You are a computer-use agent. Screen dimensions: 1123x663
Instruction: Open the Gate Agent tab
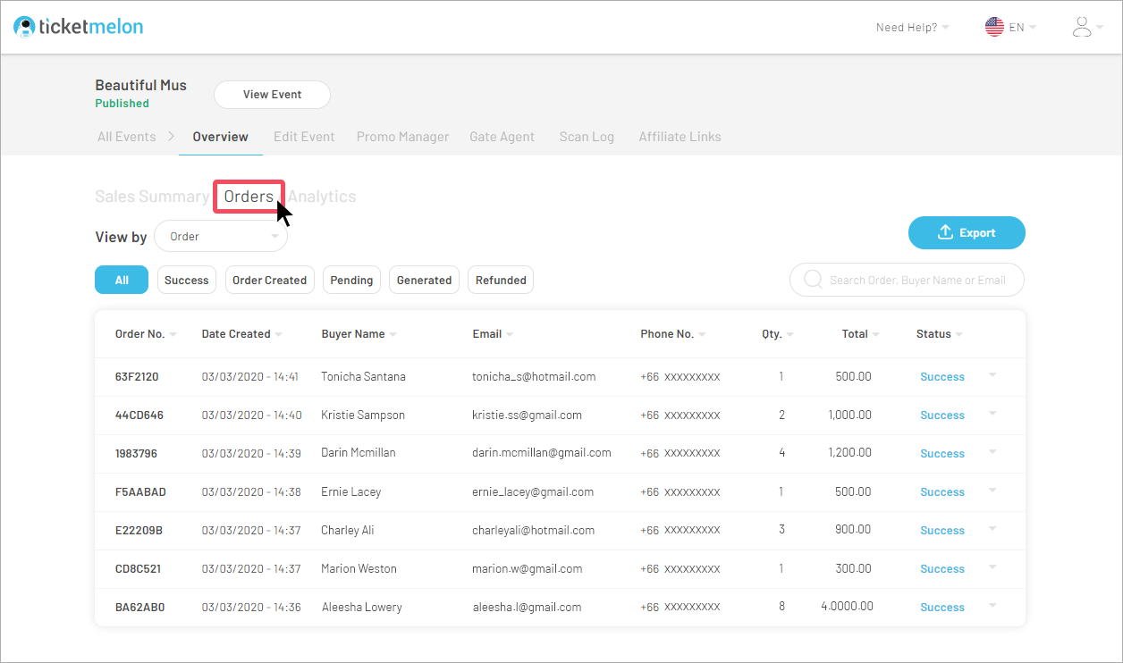click(502, 137)
